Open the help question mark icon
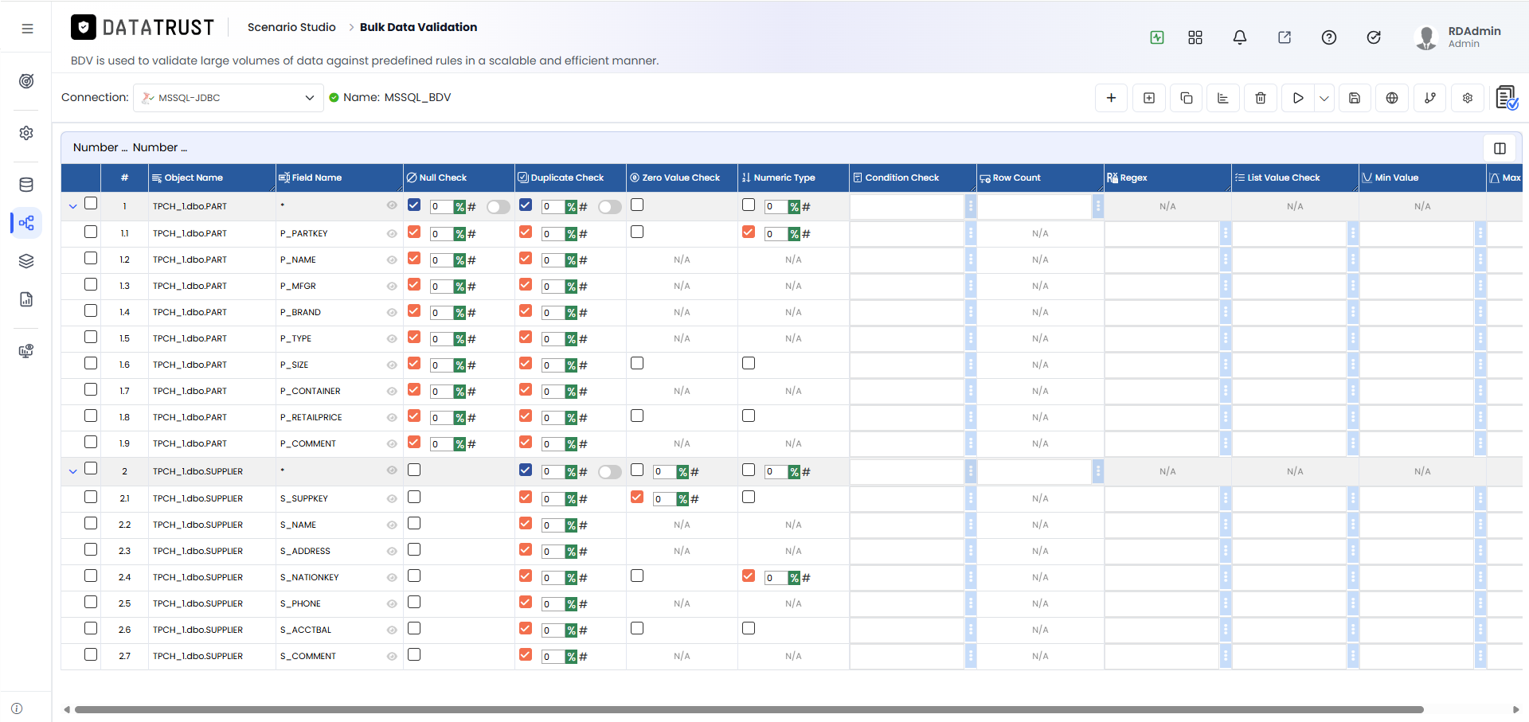 pyautogui.click(x=1329, y=37)
